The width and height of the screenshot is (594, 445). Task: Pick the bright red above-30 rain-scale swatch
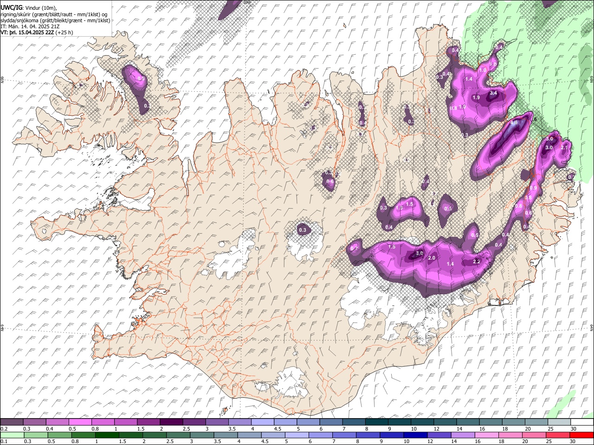point(581,435)
